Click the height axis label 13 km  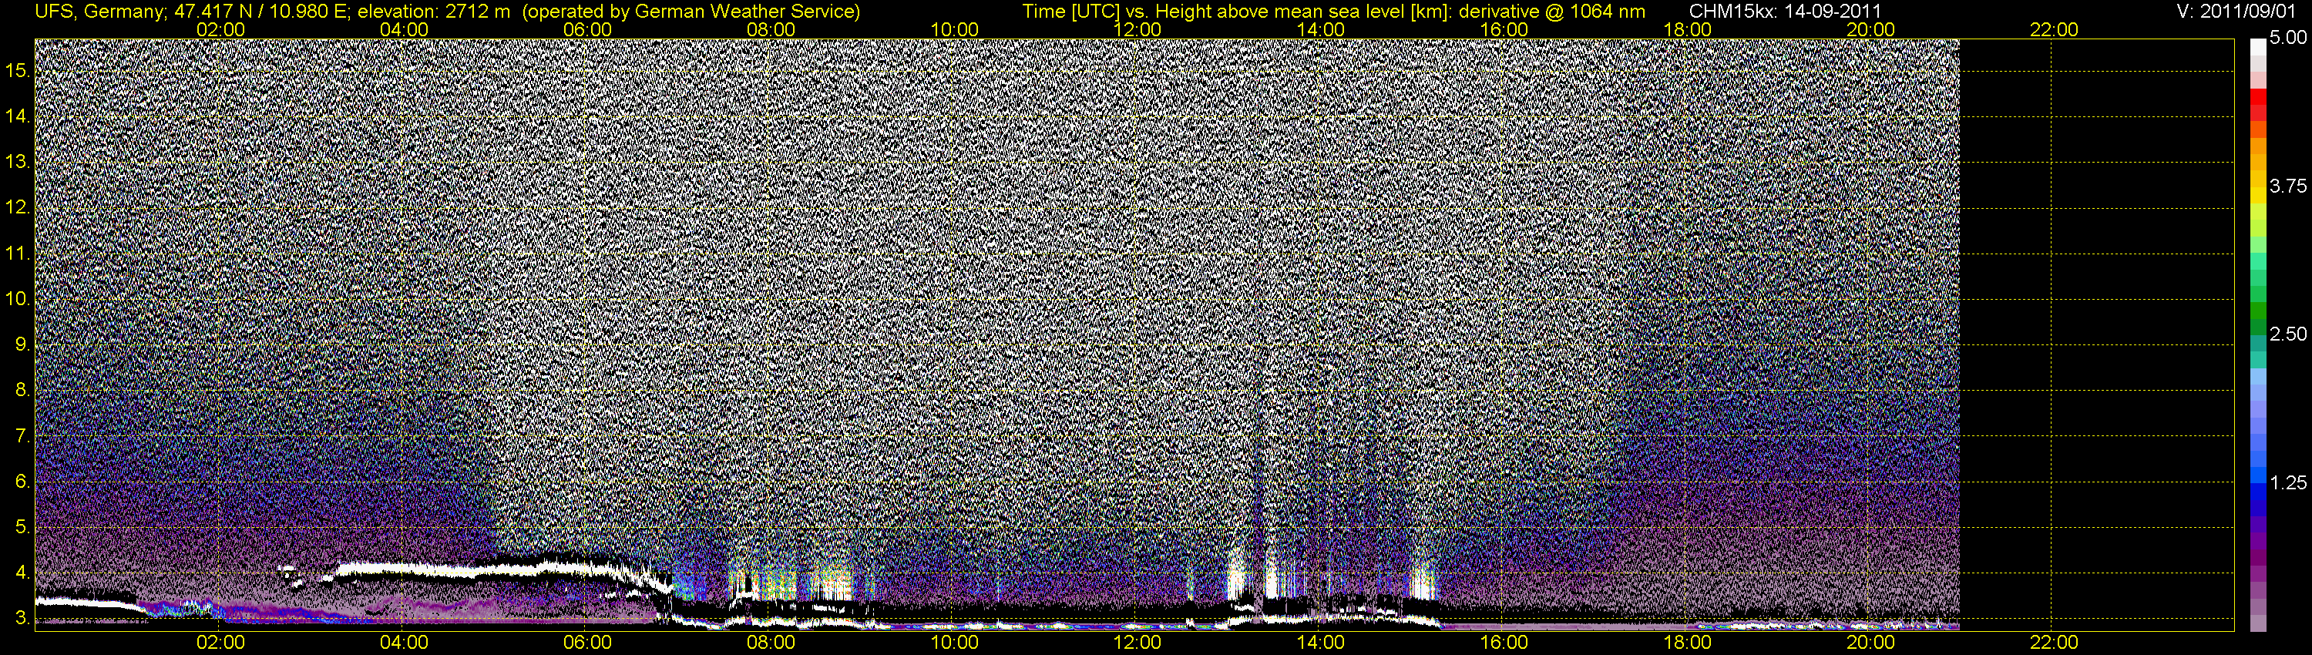[x=18, y=163]
